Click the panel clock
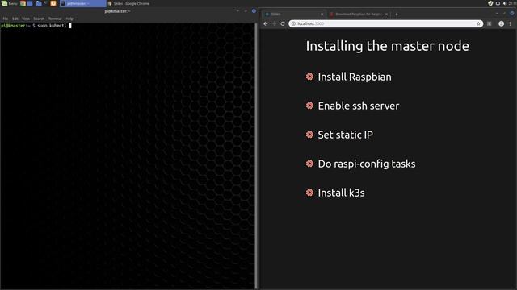 click(x=513, y=3)
